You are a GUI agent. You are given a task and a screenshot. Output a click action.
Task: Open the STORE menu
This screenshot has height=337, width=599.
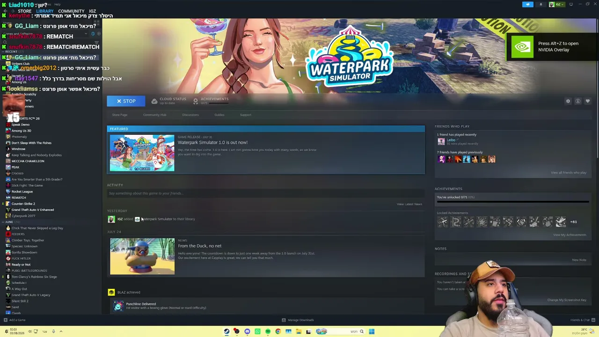25,11
